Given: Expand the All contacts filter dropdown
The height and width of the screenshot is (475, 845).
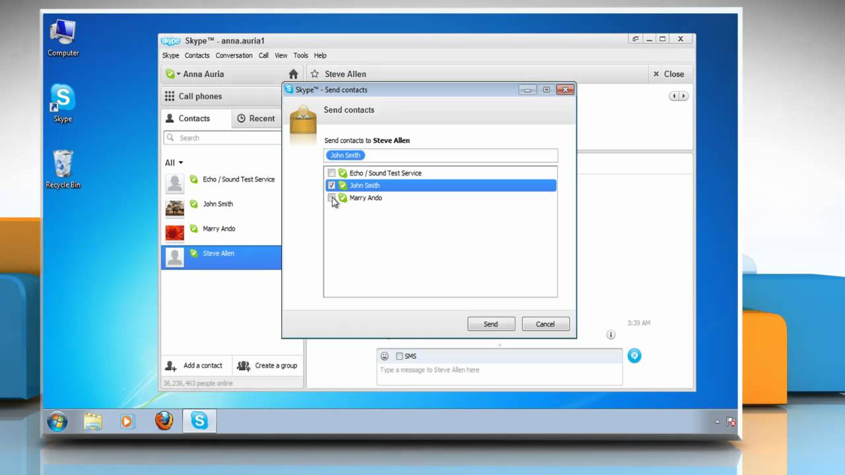Looking at the screenshot, I should (x=174, y=162).
